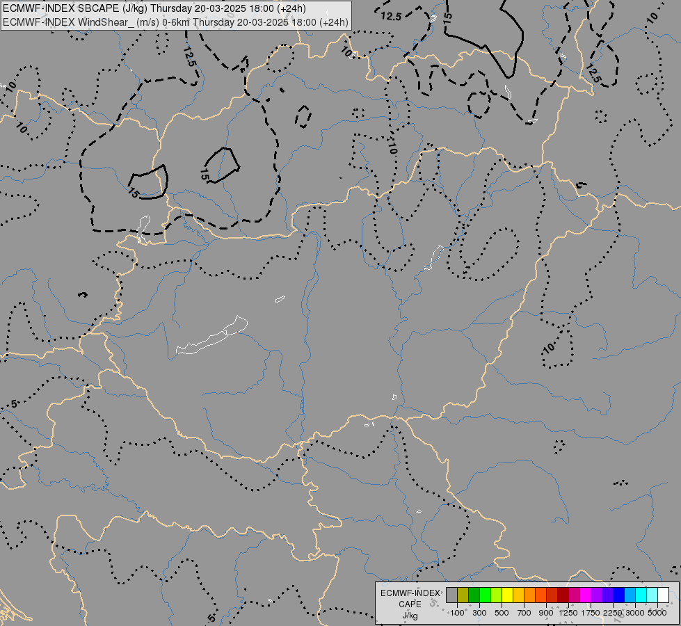Pick the bright magenta legend swatch
The image size is (681, 626).
(586, 595)
